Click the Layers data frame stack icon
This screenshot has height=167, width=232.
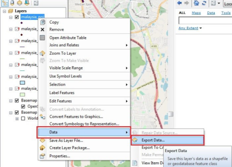tap(11, 11)
